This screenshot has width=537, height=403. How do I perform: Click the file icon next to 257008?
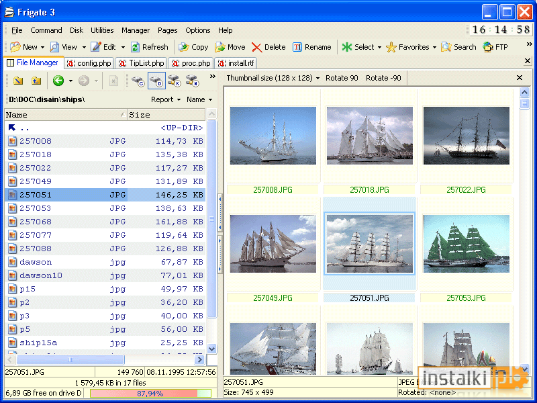pyautogui.click(x=12, y=141)
